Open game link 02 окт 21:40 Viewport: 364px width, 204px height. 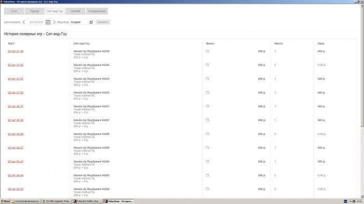16,51
